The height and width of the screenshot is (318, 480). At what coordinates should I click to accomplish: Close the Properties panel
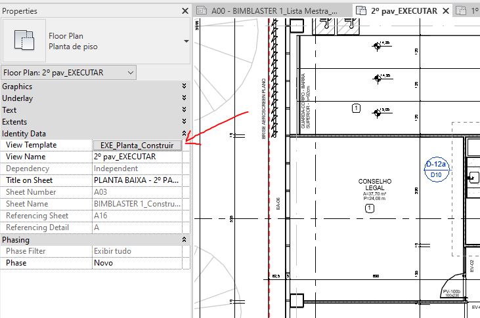point(185,11)
